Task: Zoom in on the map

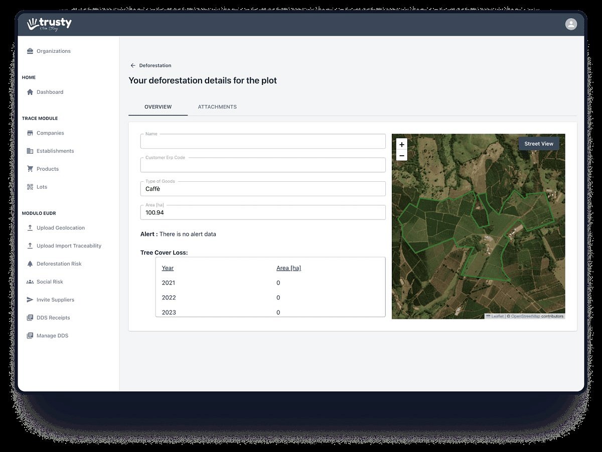Action: (x=401, y=145)
